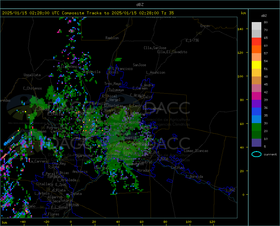
Task: Click the Anchoris label on map
Action: click(80, 172)
